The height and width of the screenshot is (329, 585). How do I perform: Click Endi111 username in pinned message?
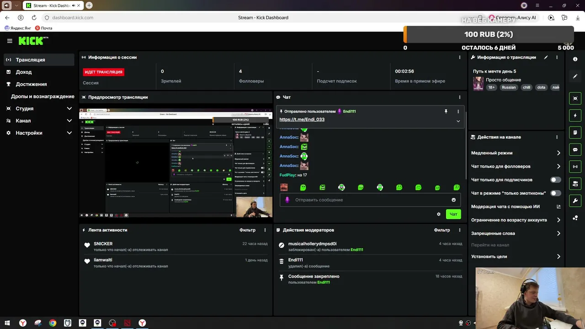coord(349,111)
